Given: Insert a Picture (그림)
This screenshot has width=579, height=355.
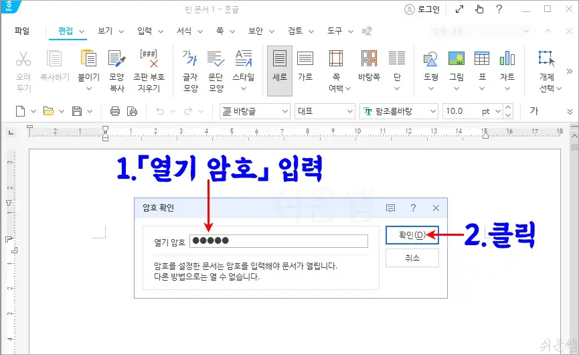Looking at the screenshot, I should (x=456, y=58).
